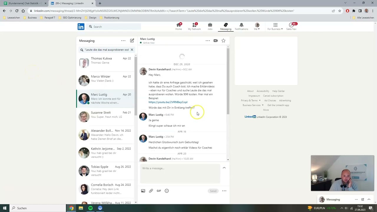Open Marco Winzer conversation
This screenshot has height=212, width=377.
click(105, 80)
